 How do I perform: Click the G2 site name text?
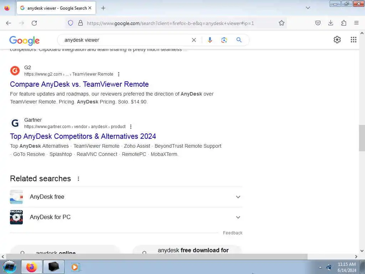point(27,67)
